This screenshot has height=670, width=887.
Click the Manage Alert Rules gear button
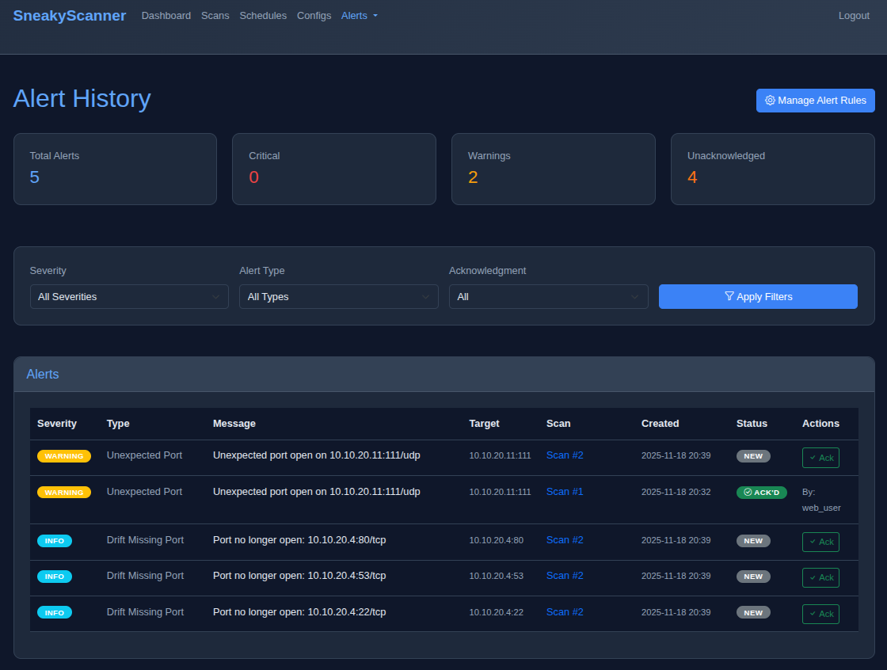(815, 101)
